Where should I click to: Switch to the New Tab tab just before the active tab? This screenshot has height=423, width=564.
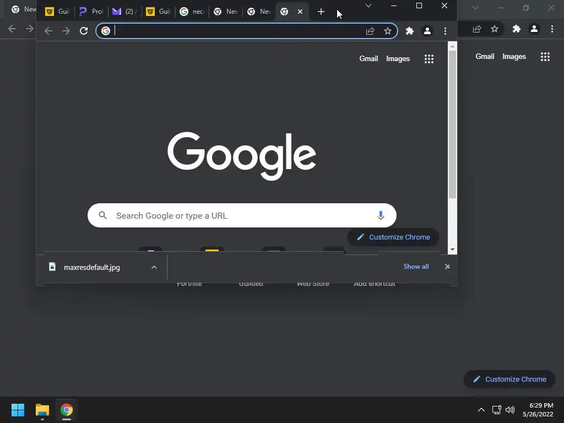259,12
